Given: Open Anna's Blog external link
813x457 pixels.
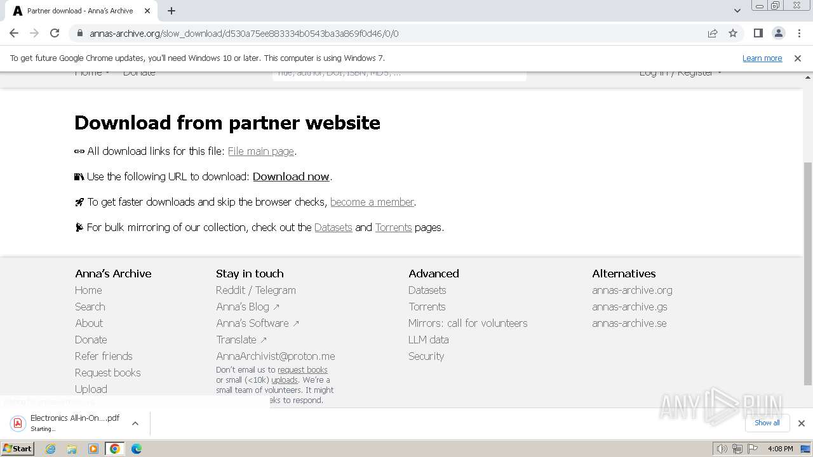Looking at the screenshot, I should click(x=248, y=307).
